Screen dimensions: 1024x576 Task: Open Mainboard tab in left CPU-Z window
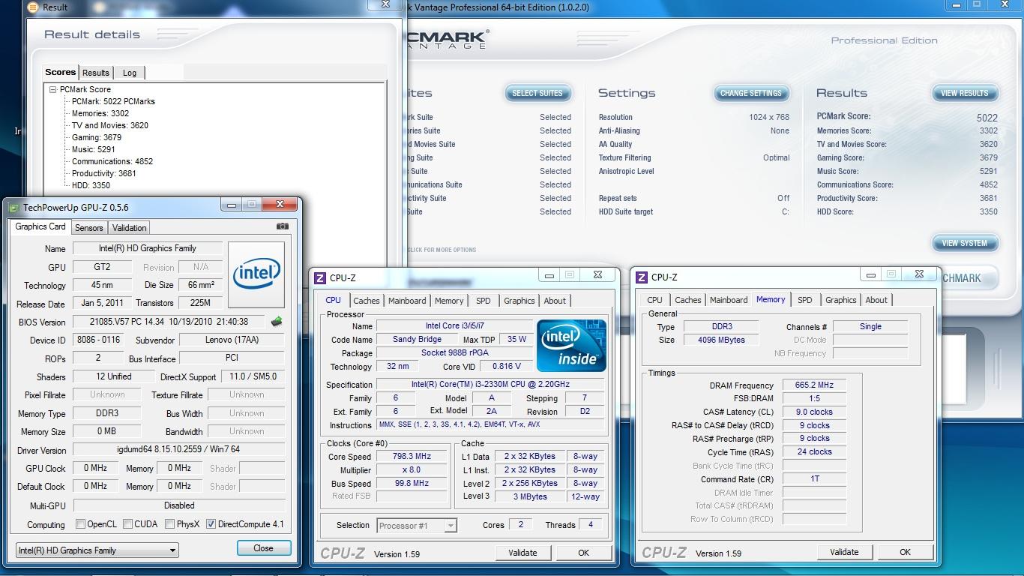407,301
